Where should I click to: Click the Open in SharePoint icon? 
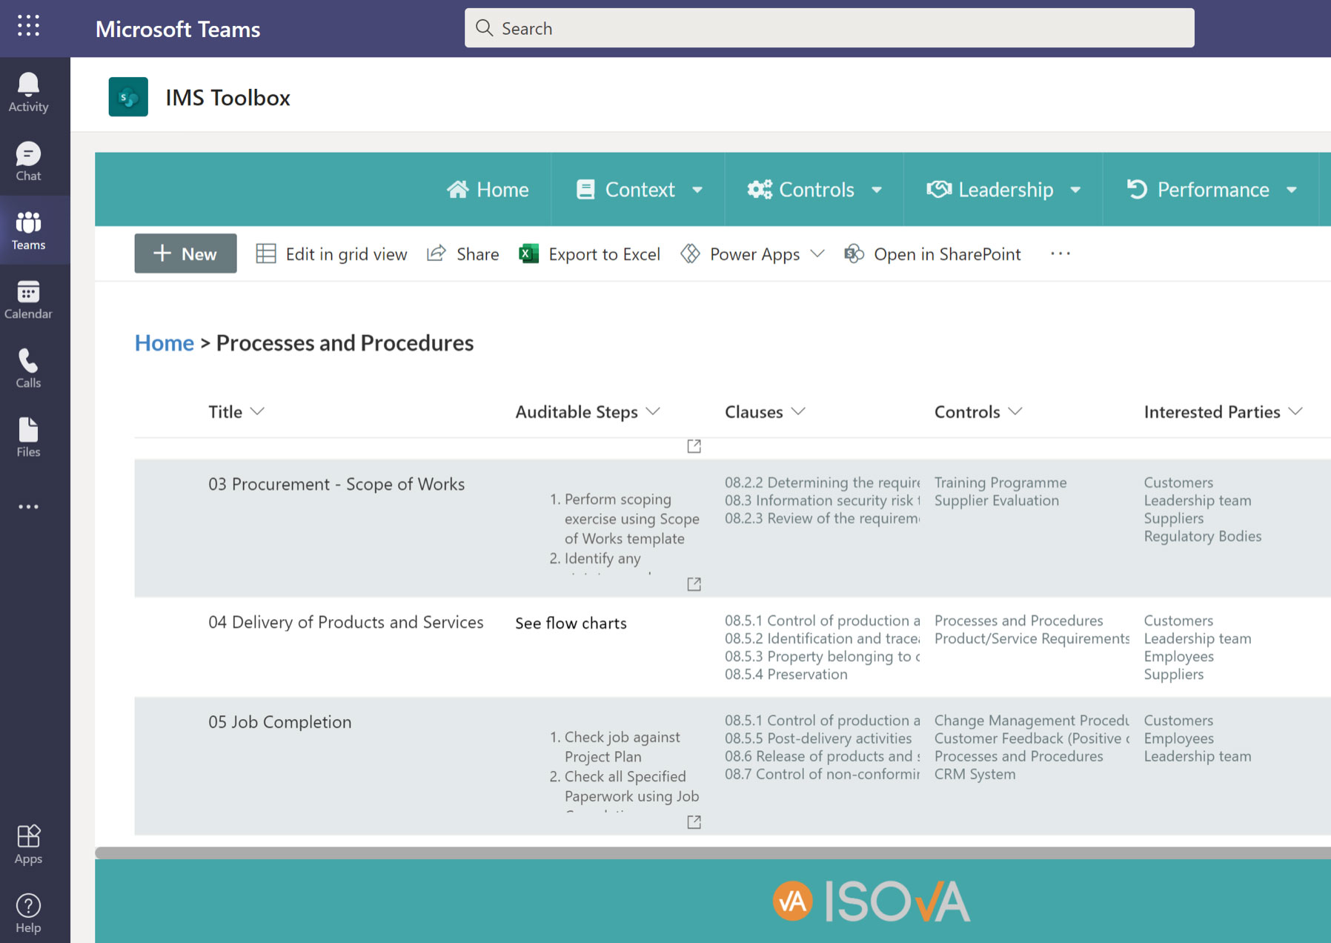click(854, 254)
